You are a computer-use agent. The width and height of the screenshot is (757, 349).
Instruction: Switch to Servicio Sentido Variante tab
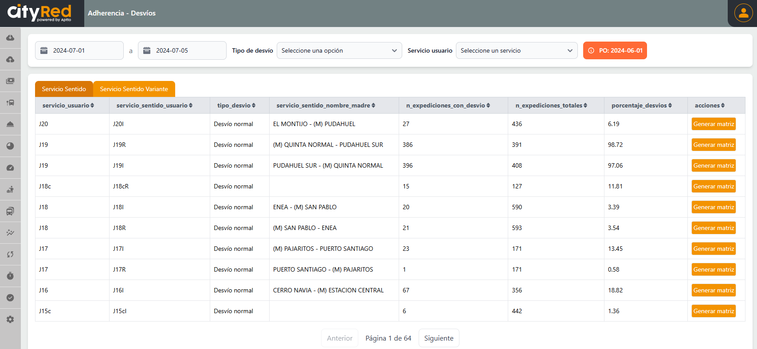pyautogui.click(x=134, y=89)
